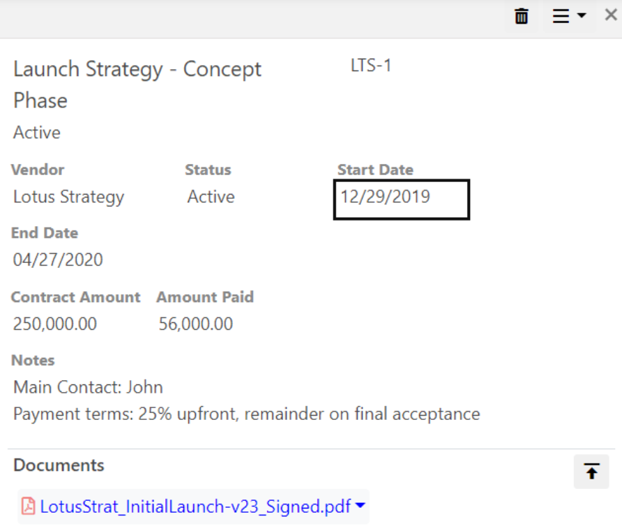Viewport: 622px width, 526px height.
Task: Click the Main Contact: John note line
Action: (x=88, y=387)
